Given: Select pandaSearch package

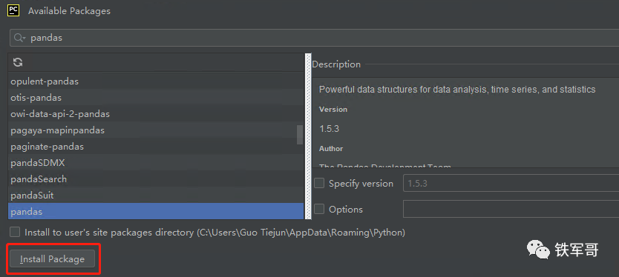Looking at the screenshot, I should tap(156, 179).
